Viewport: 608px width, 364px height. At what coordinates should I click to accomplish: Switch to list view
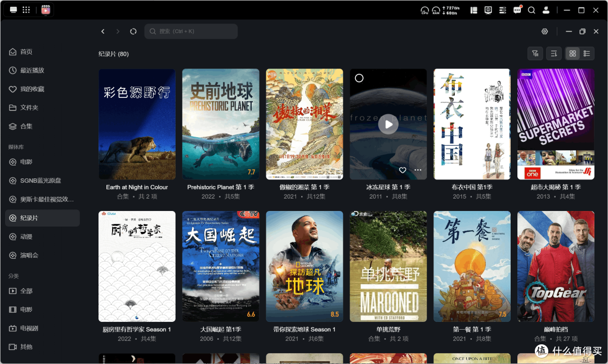point(587,53)
